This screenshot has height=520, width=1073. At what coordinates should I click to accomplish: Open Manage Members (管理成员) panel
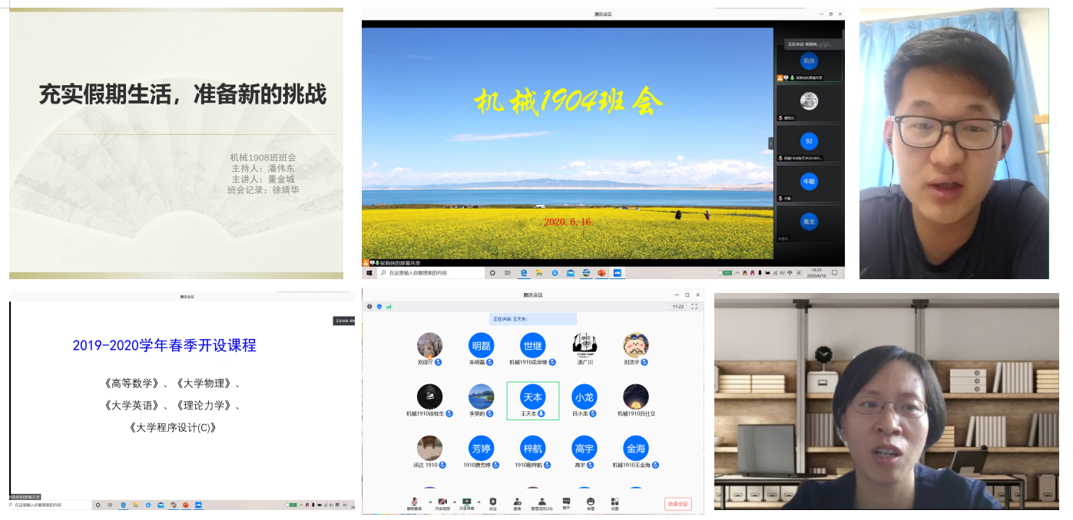click(x=541, y=502)
